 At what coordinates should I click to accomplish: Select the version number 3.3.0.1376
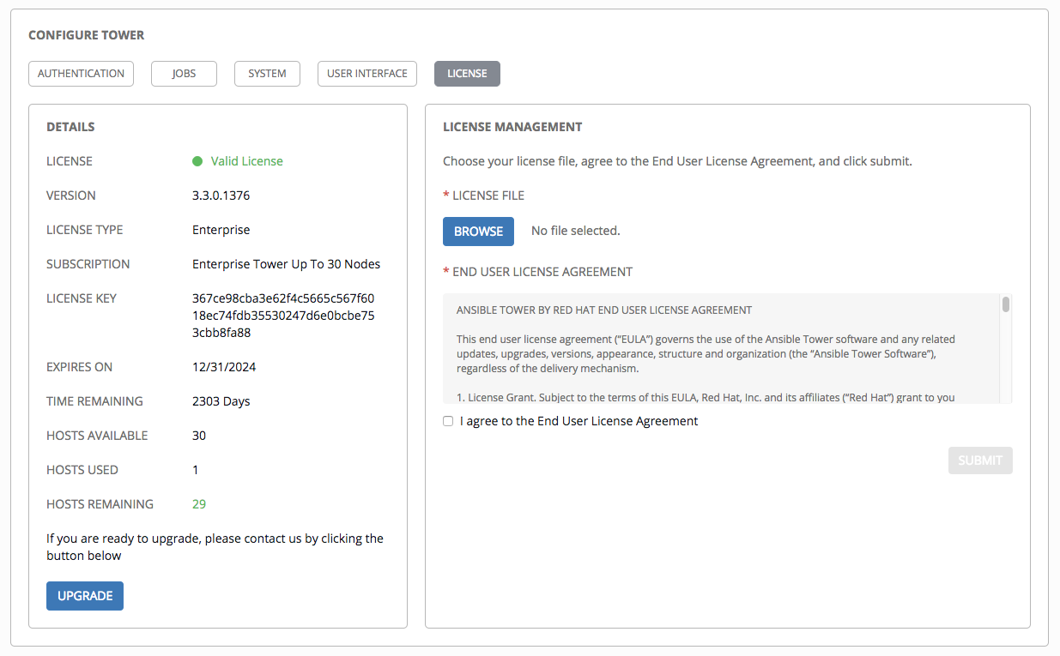click(221, 196)
